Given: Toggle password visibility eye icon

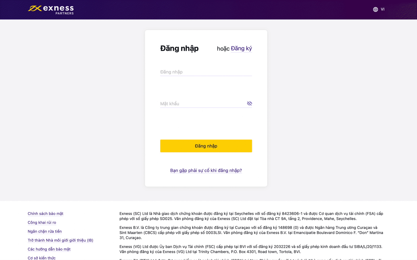Looking at the screenshot, I should [x=249, y=103].
